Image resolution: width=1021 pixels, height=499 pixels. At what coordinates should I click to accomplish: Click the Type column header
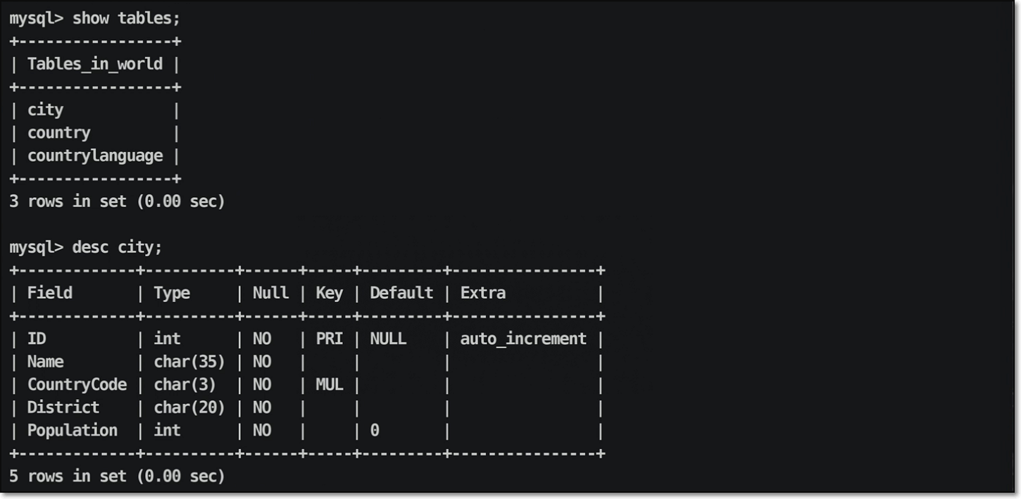pyautogui.click(x=172, y=293)
